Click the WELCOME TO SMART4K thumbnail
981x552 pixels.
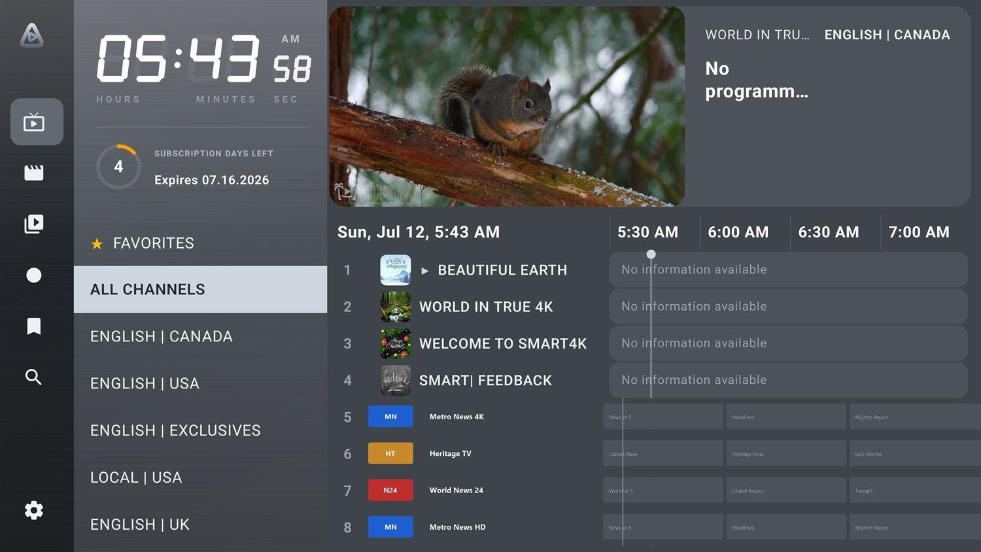pyautogui.click(x=396, y=343)
